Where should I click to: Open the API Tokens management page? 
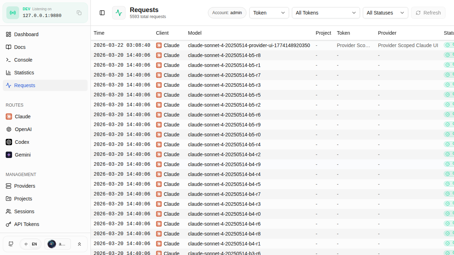[x=27, y=224]
